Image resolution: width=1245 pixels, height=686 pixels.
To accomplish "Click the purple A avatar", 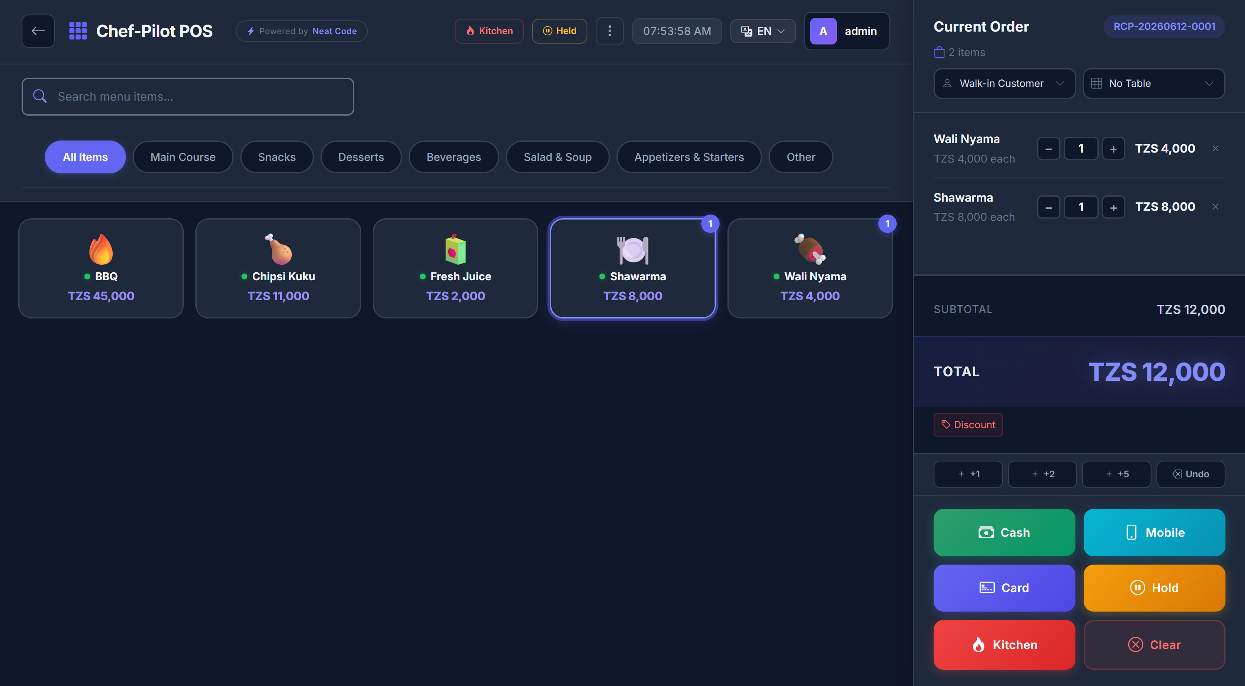I will (x=823, y=31).
